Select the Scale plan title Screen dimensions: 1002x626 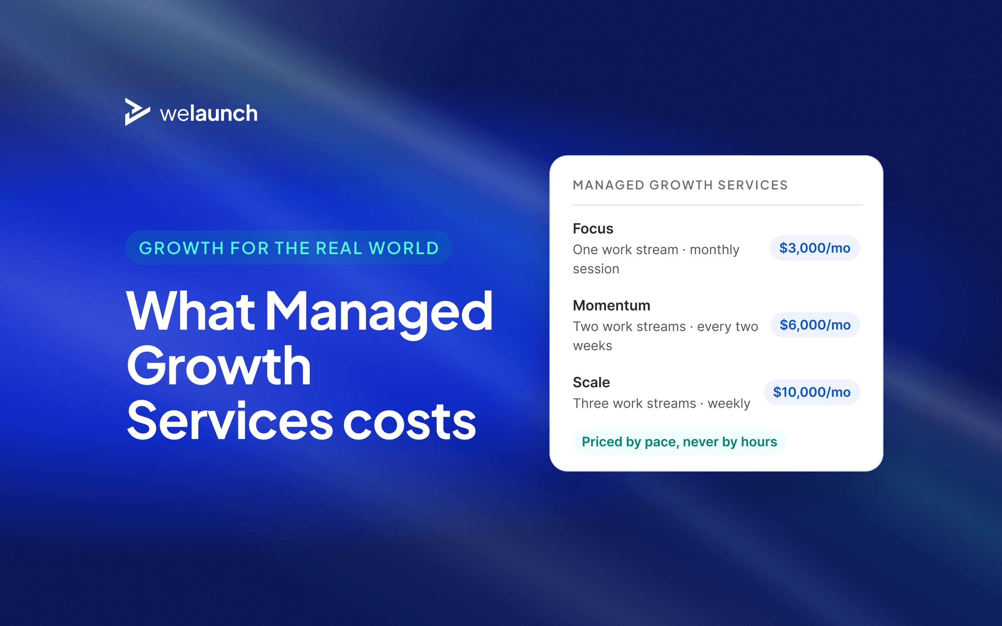click(x=591, y=382)
